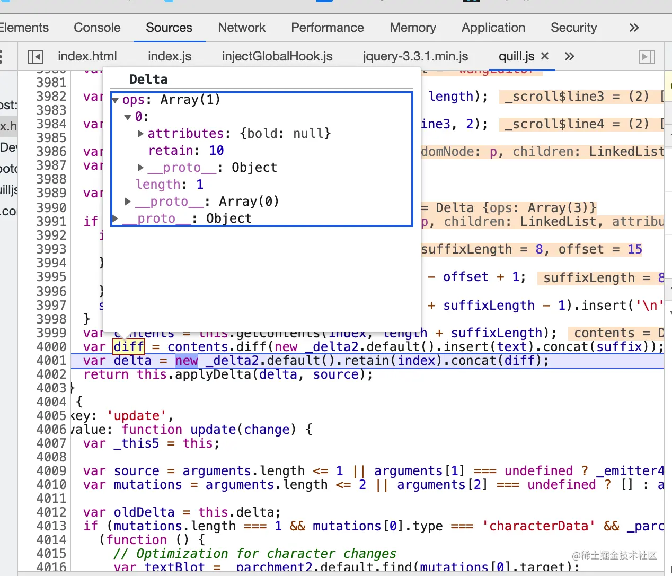
Task: Set breakpoint on line 4001
Action: 51,361
